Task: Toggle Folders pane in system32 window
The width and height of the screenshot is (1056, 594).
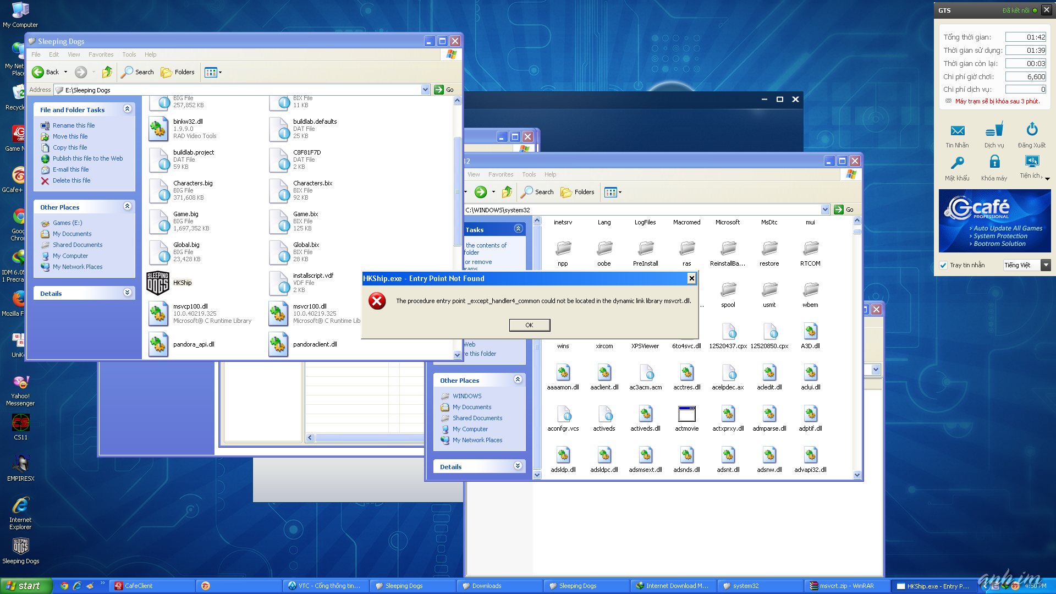Action: (577, 192)
